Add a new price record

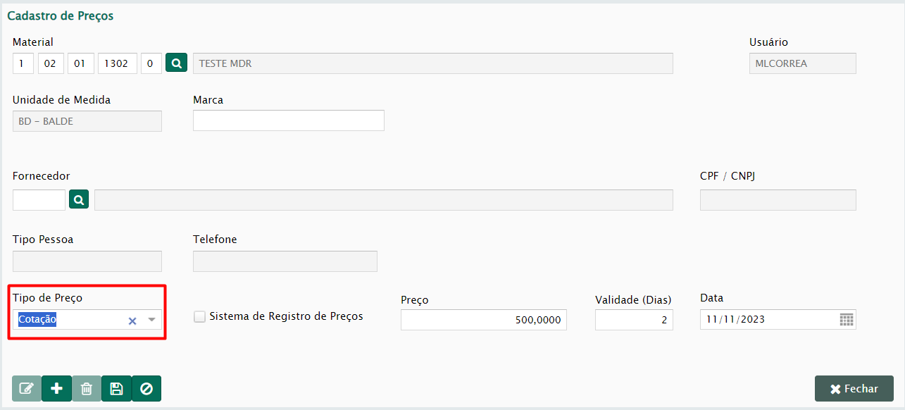pos(57,389)
